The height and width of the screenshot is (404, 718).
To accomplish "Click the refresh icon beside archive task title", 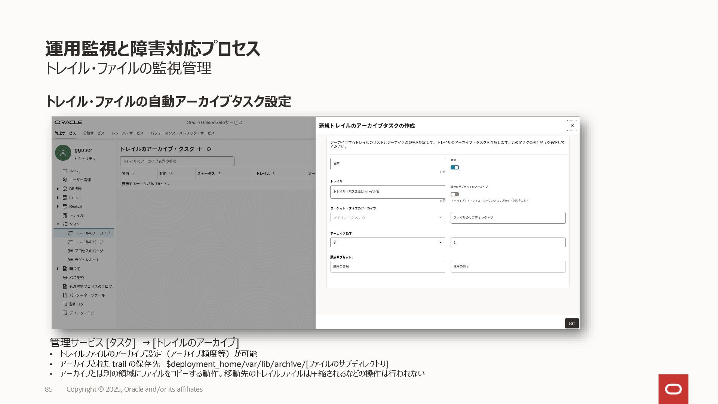I will [x=209, y=149].
